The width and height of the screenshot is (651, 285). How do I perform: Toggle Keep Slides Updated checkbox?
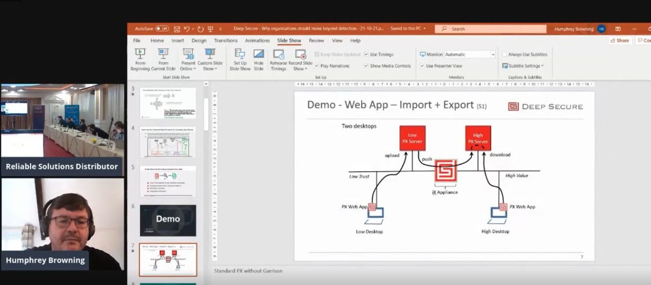[317, 54]
